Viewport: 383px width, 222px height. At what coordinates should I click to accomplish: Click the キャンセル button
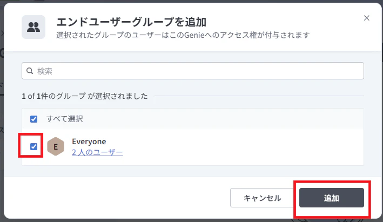point(263,198)
